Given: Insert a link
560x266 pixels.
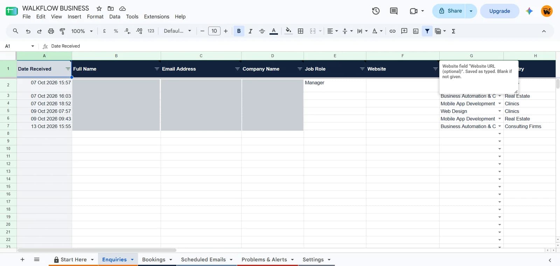Looking at the screenshot, I should 392,31.
